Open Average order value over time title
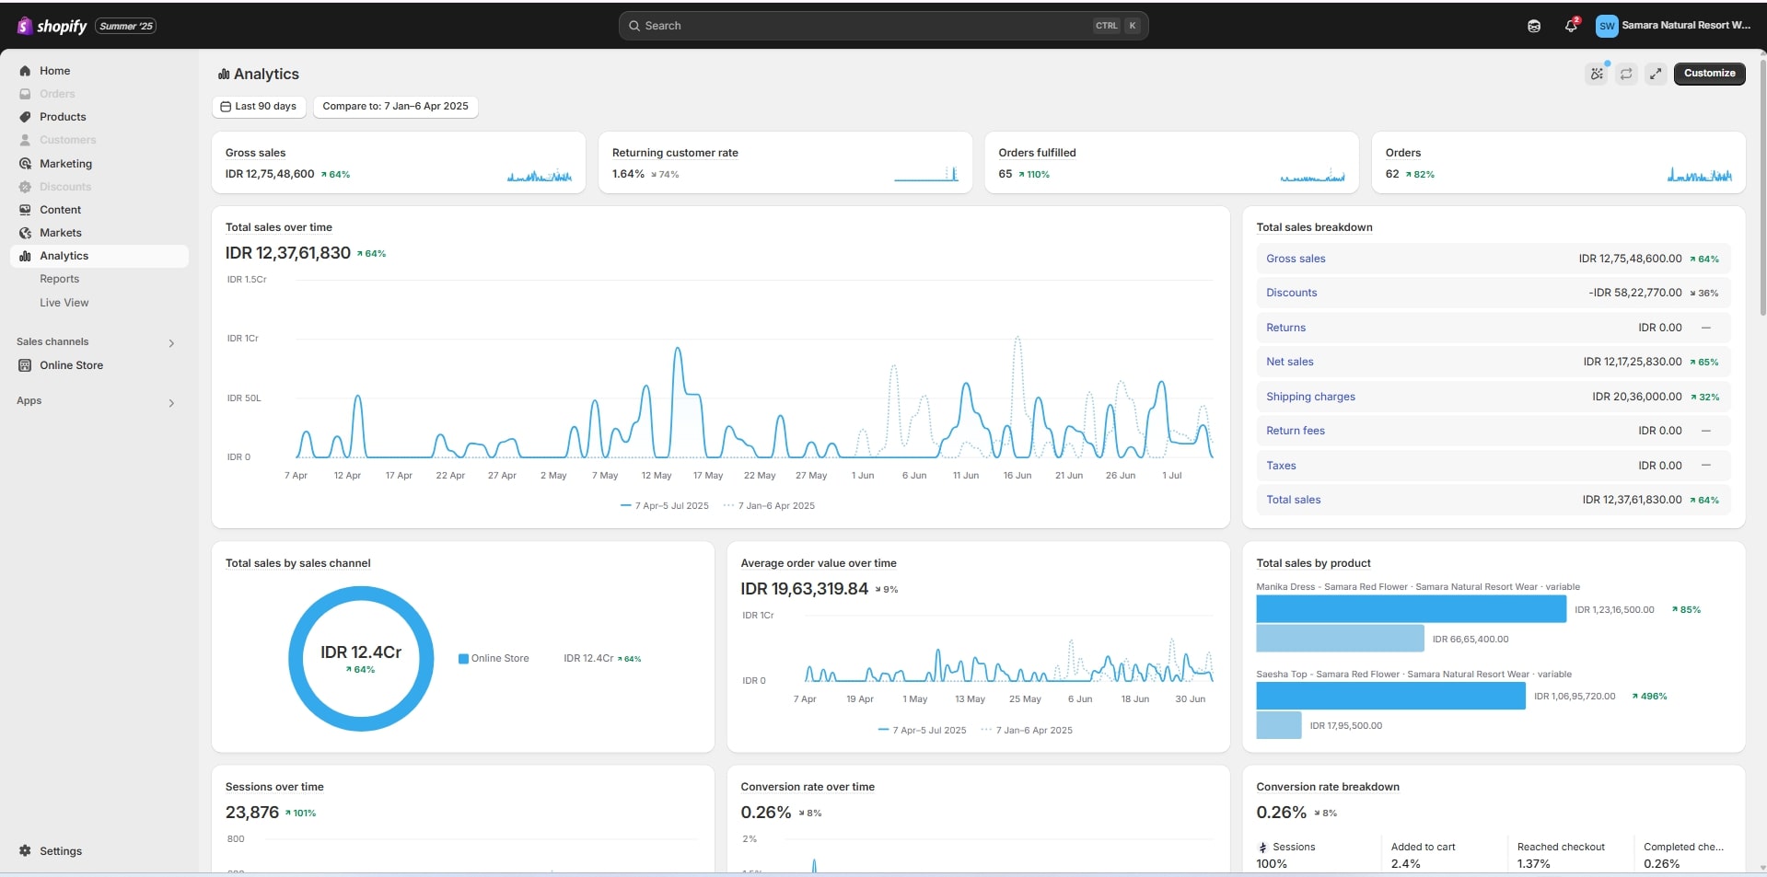Screen dimensions: 1767x877 (x=818, y=563)
